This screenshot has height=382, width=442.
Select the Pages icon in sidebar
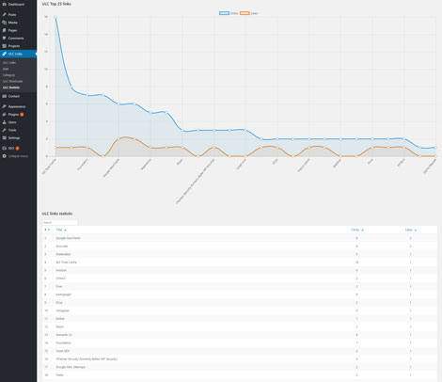coord(4,30)
